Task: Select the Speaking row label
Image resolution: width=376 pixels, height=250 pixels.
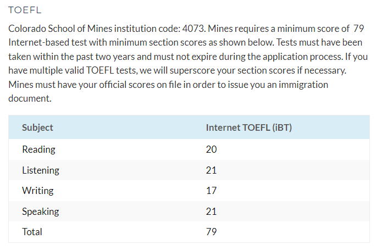Action: 40,211
